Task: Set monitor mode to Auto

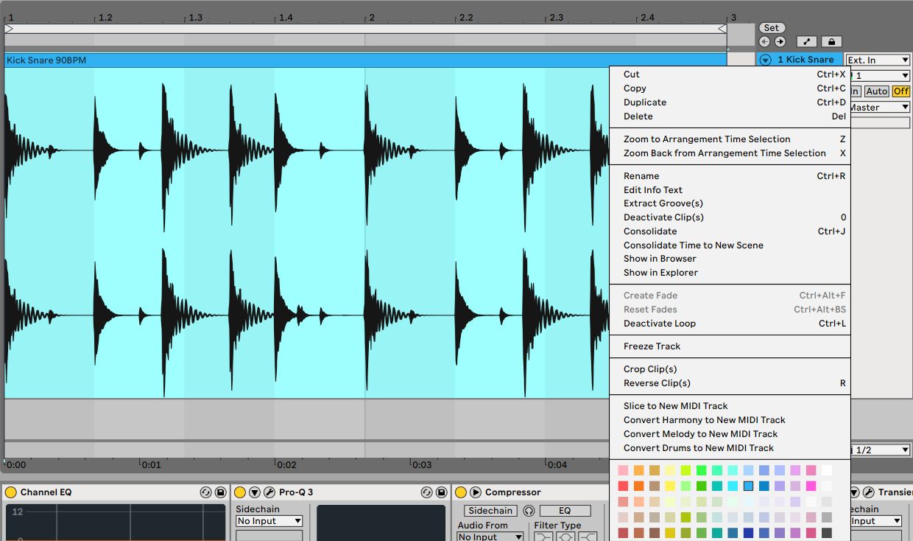Action: tap(876, 91)
